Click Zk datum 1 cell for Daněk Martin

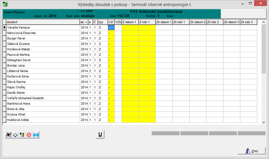point(164,93)
